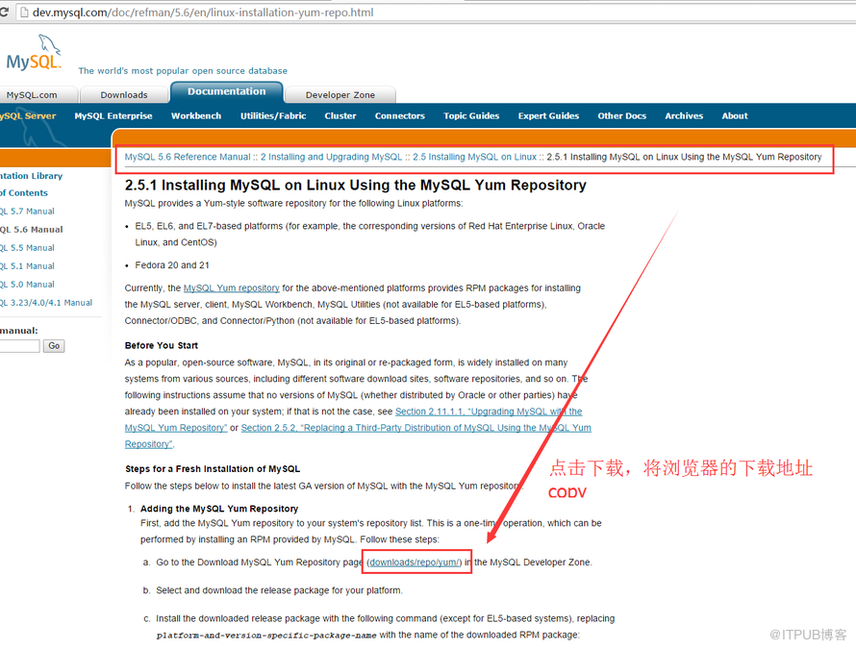Open MySQL 5.7 Manual sidebar link

click(27, 212)
